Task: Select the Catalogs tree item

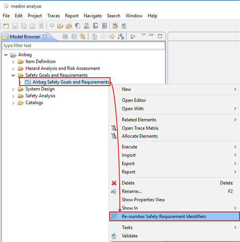Action: pyautogui.click(x=34, y=103)
